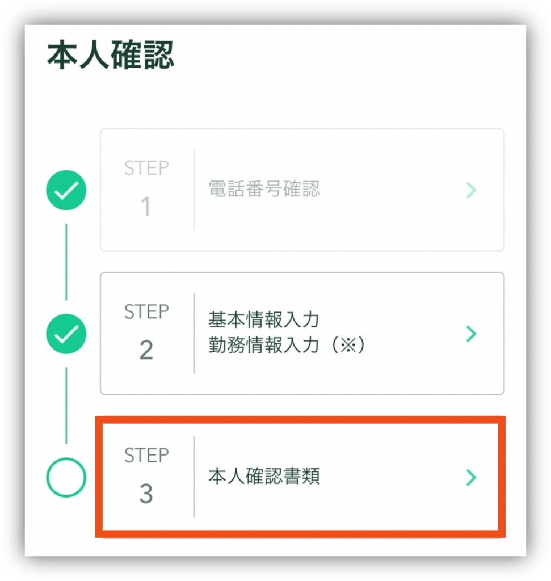Click the progress line between steps 2 and 3
Screen dimensions: 551x581
66,405
